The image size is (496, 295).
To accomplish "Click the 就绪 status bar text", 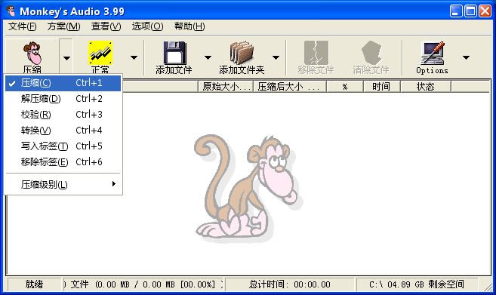I will [x=34, y=284].
